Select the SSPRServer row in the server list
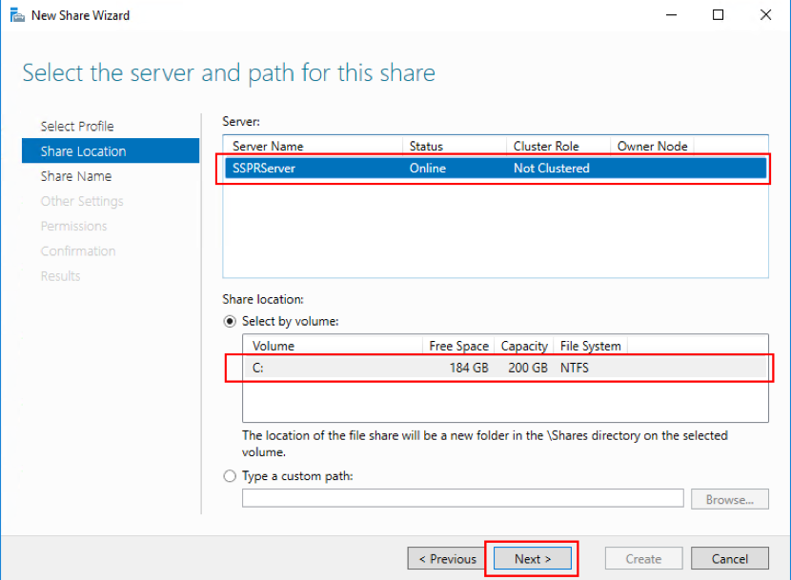The height and width of the screenshot is (580, 791). 496,168
